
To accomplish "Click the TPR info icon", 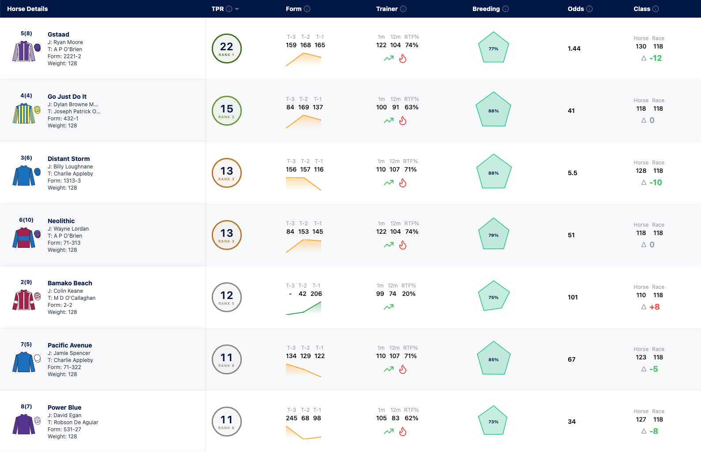I will 229,9.
